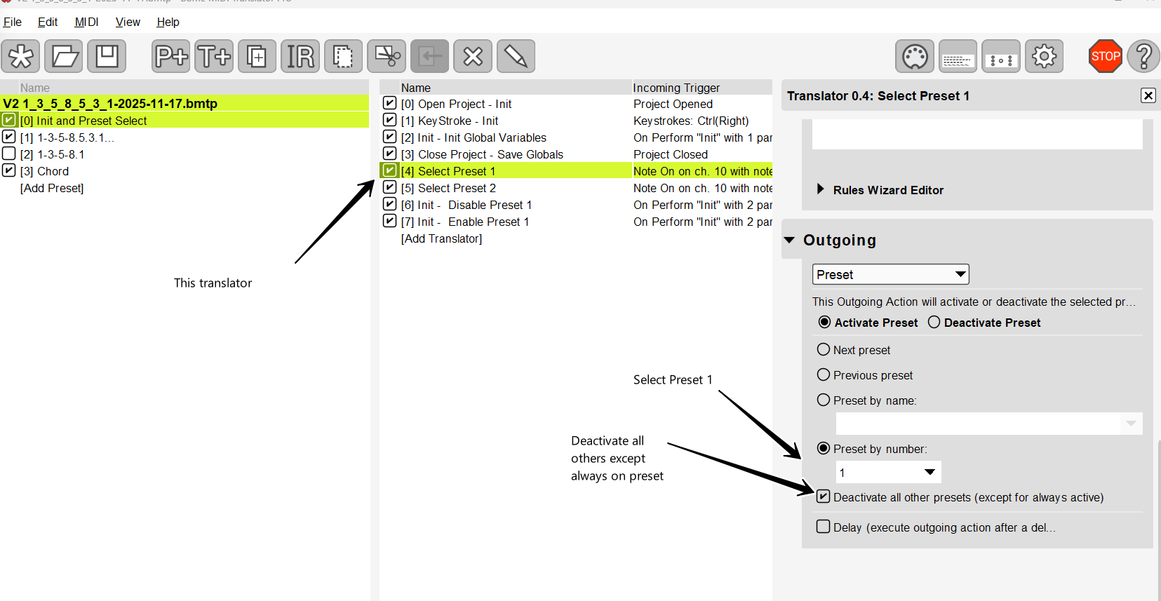Open a project with the folder icon
Viewport: 1161px width, 601px height.
(x=64, y=56)
